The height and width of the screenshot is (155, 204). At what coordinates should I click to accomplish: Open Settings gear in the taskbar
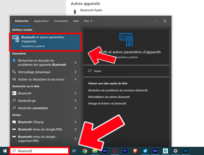point(176,151)
